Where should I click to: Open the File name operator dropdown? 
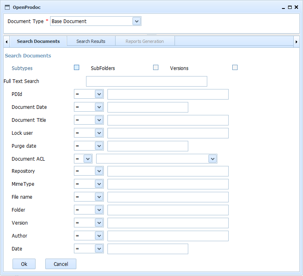(99, 197)
